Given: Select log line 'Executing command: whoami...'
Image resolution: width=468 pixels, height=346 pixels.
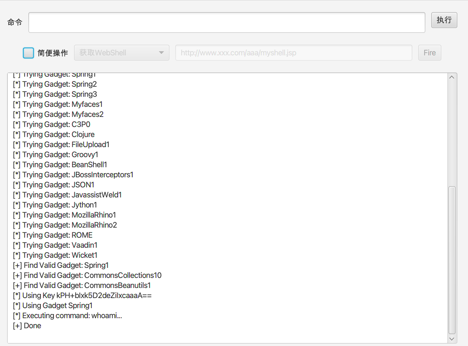Looking at the screenshot, I should [x=67, y=316].
